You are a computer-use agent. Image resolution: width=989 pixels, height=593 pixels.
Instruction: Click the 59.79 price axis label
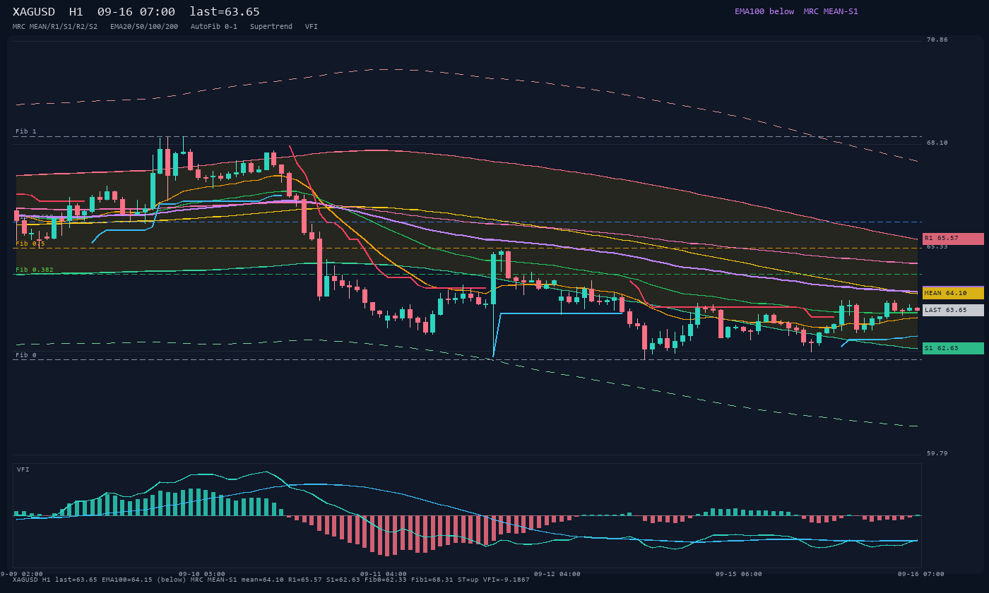937,453
